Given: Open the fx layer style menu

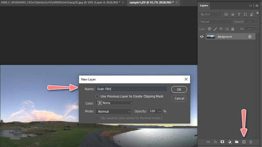Looking at the screenshot, I should 215,142.
